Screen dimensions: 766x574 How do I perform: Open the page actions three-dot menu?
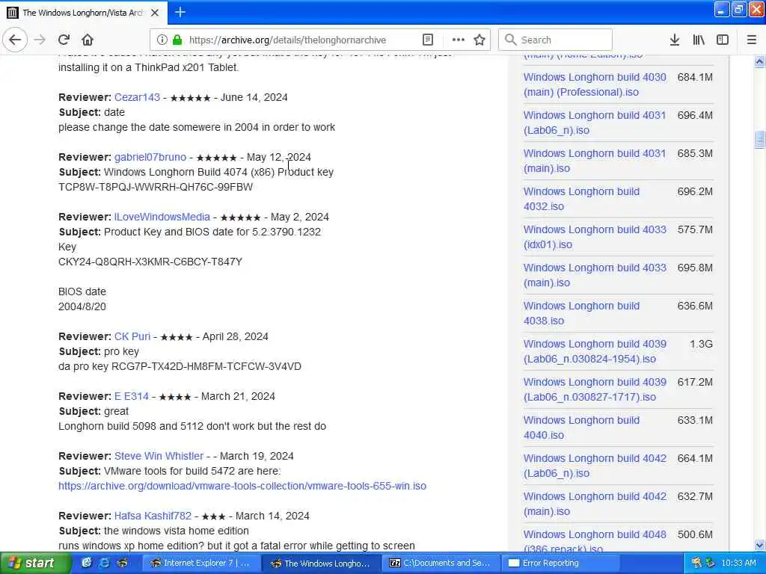(459, 40)
